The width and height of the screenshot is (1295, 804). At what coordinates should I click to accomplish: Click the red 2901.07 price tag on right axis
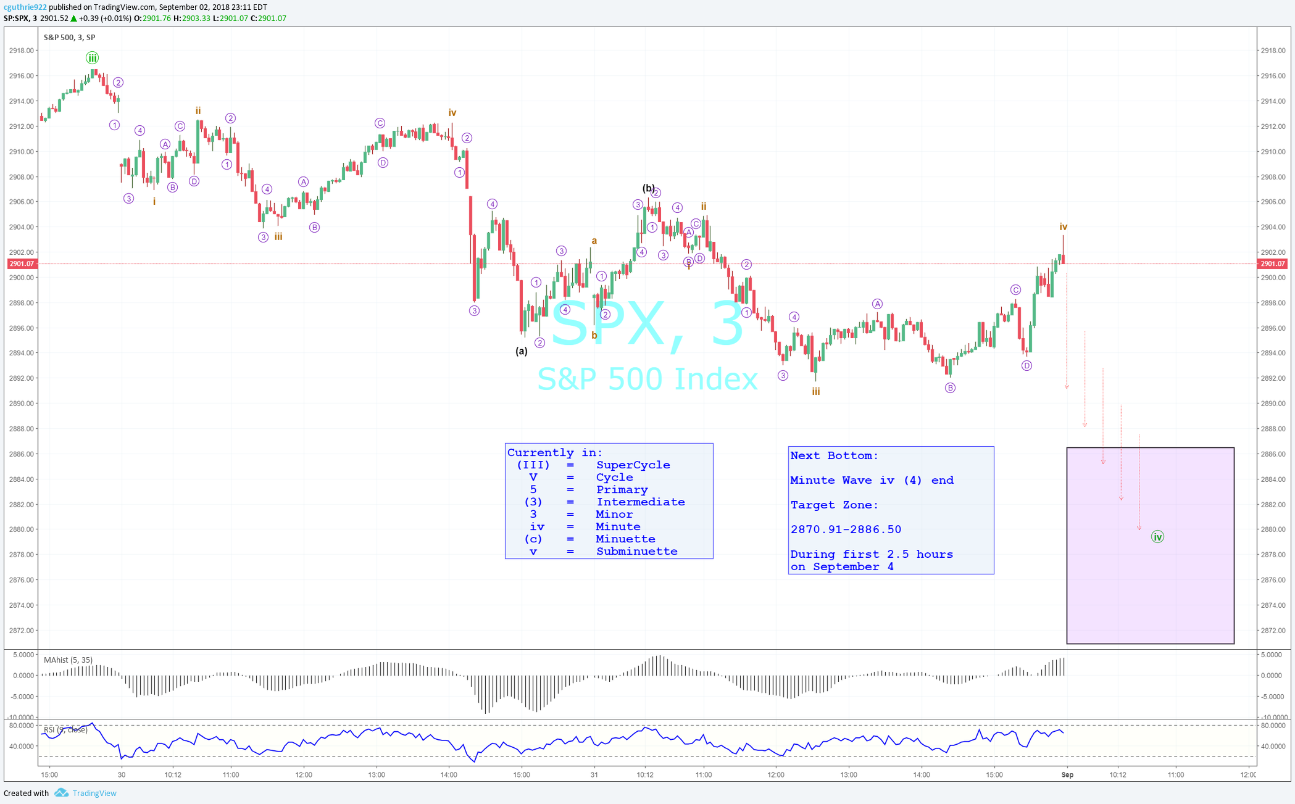pos(1273,263)
